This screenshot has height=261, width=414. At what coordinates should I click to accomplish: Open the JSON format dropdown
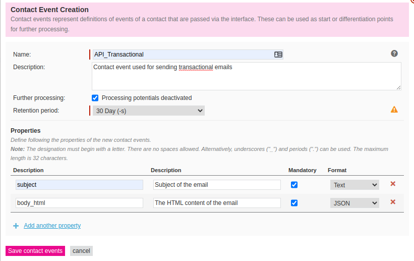click(354, 203)
